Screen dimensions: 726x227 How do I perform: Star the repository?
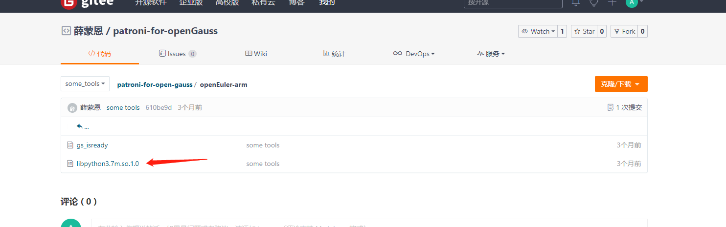pos(584,31)
